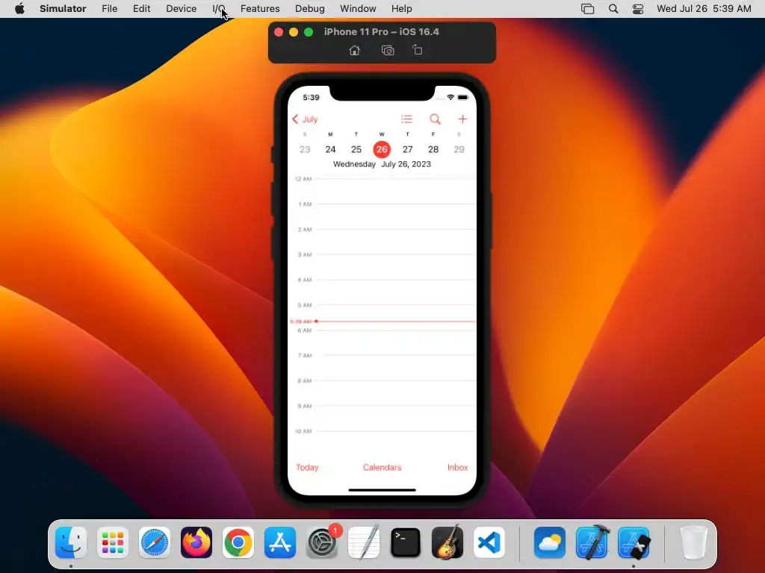Launch Visual Studio Code from the Dock
Image resolution: width=765 pixels, height=573 pixels.
[489, 542]
